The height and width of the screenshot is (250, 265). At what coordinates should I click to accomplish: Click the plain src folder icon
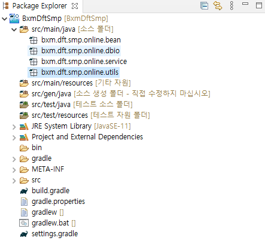[24, 181]
